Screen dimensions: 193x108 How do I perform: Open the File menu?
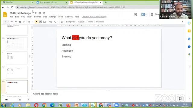tap(11, 17)
